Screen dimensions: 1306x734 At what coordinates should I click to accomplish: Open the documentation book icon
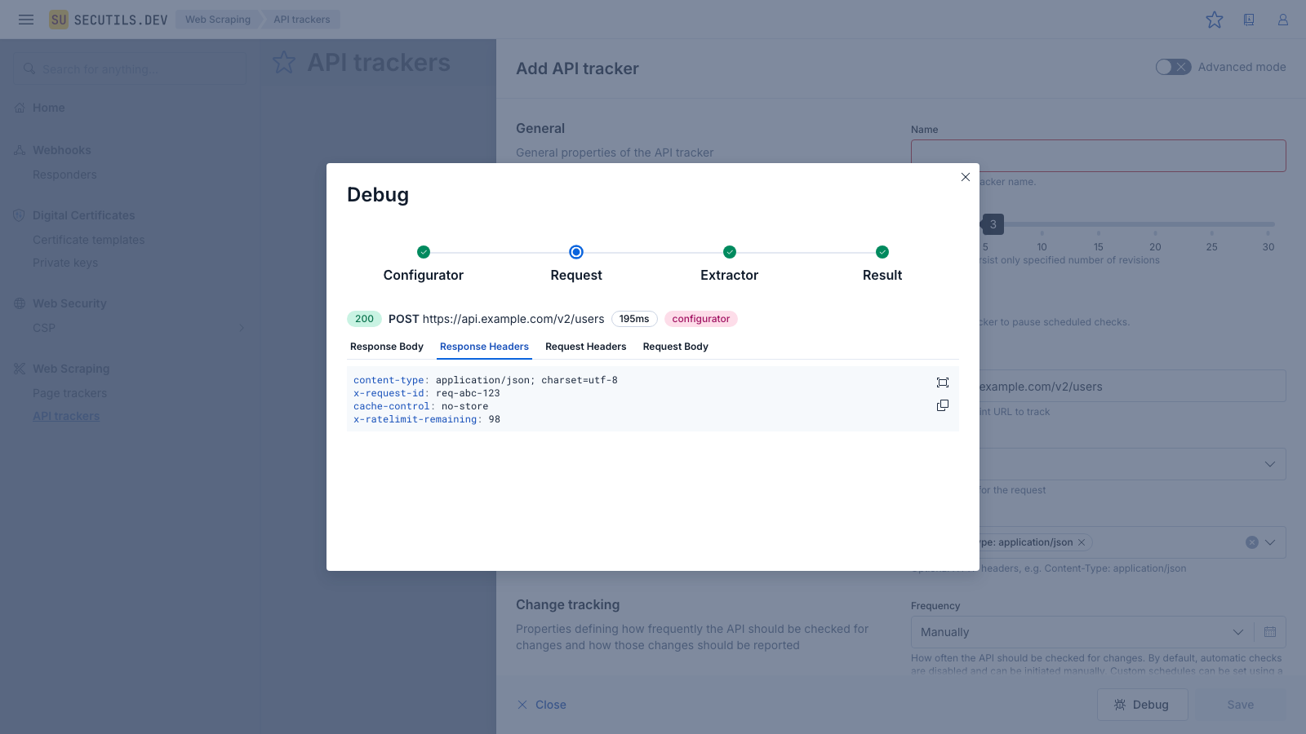1249,20
